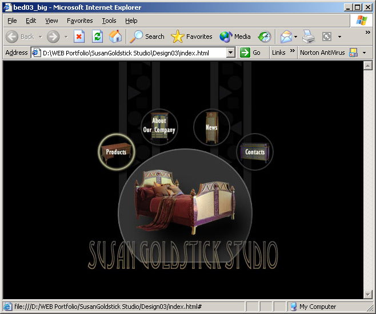Viewport: 376px width, 314px height.
Task: Open Norton AntiVirus dropdown arrow
Action: click(364, 53)
